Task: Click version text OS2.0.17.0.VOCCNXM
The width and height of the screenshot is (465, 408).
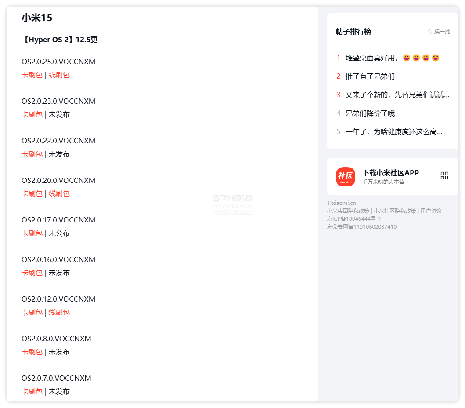Action: (x=58, y=220)
